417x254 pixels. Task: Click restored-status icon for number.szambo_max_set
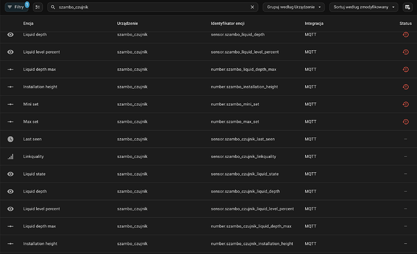pyautogui.click(x=406, y=122)
